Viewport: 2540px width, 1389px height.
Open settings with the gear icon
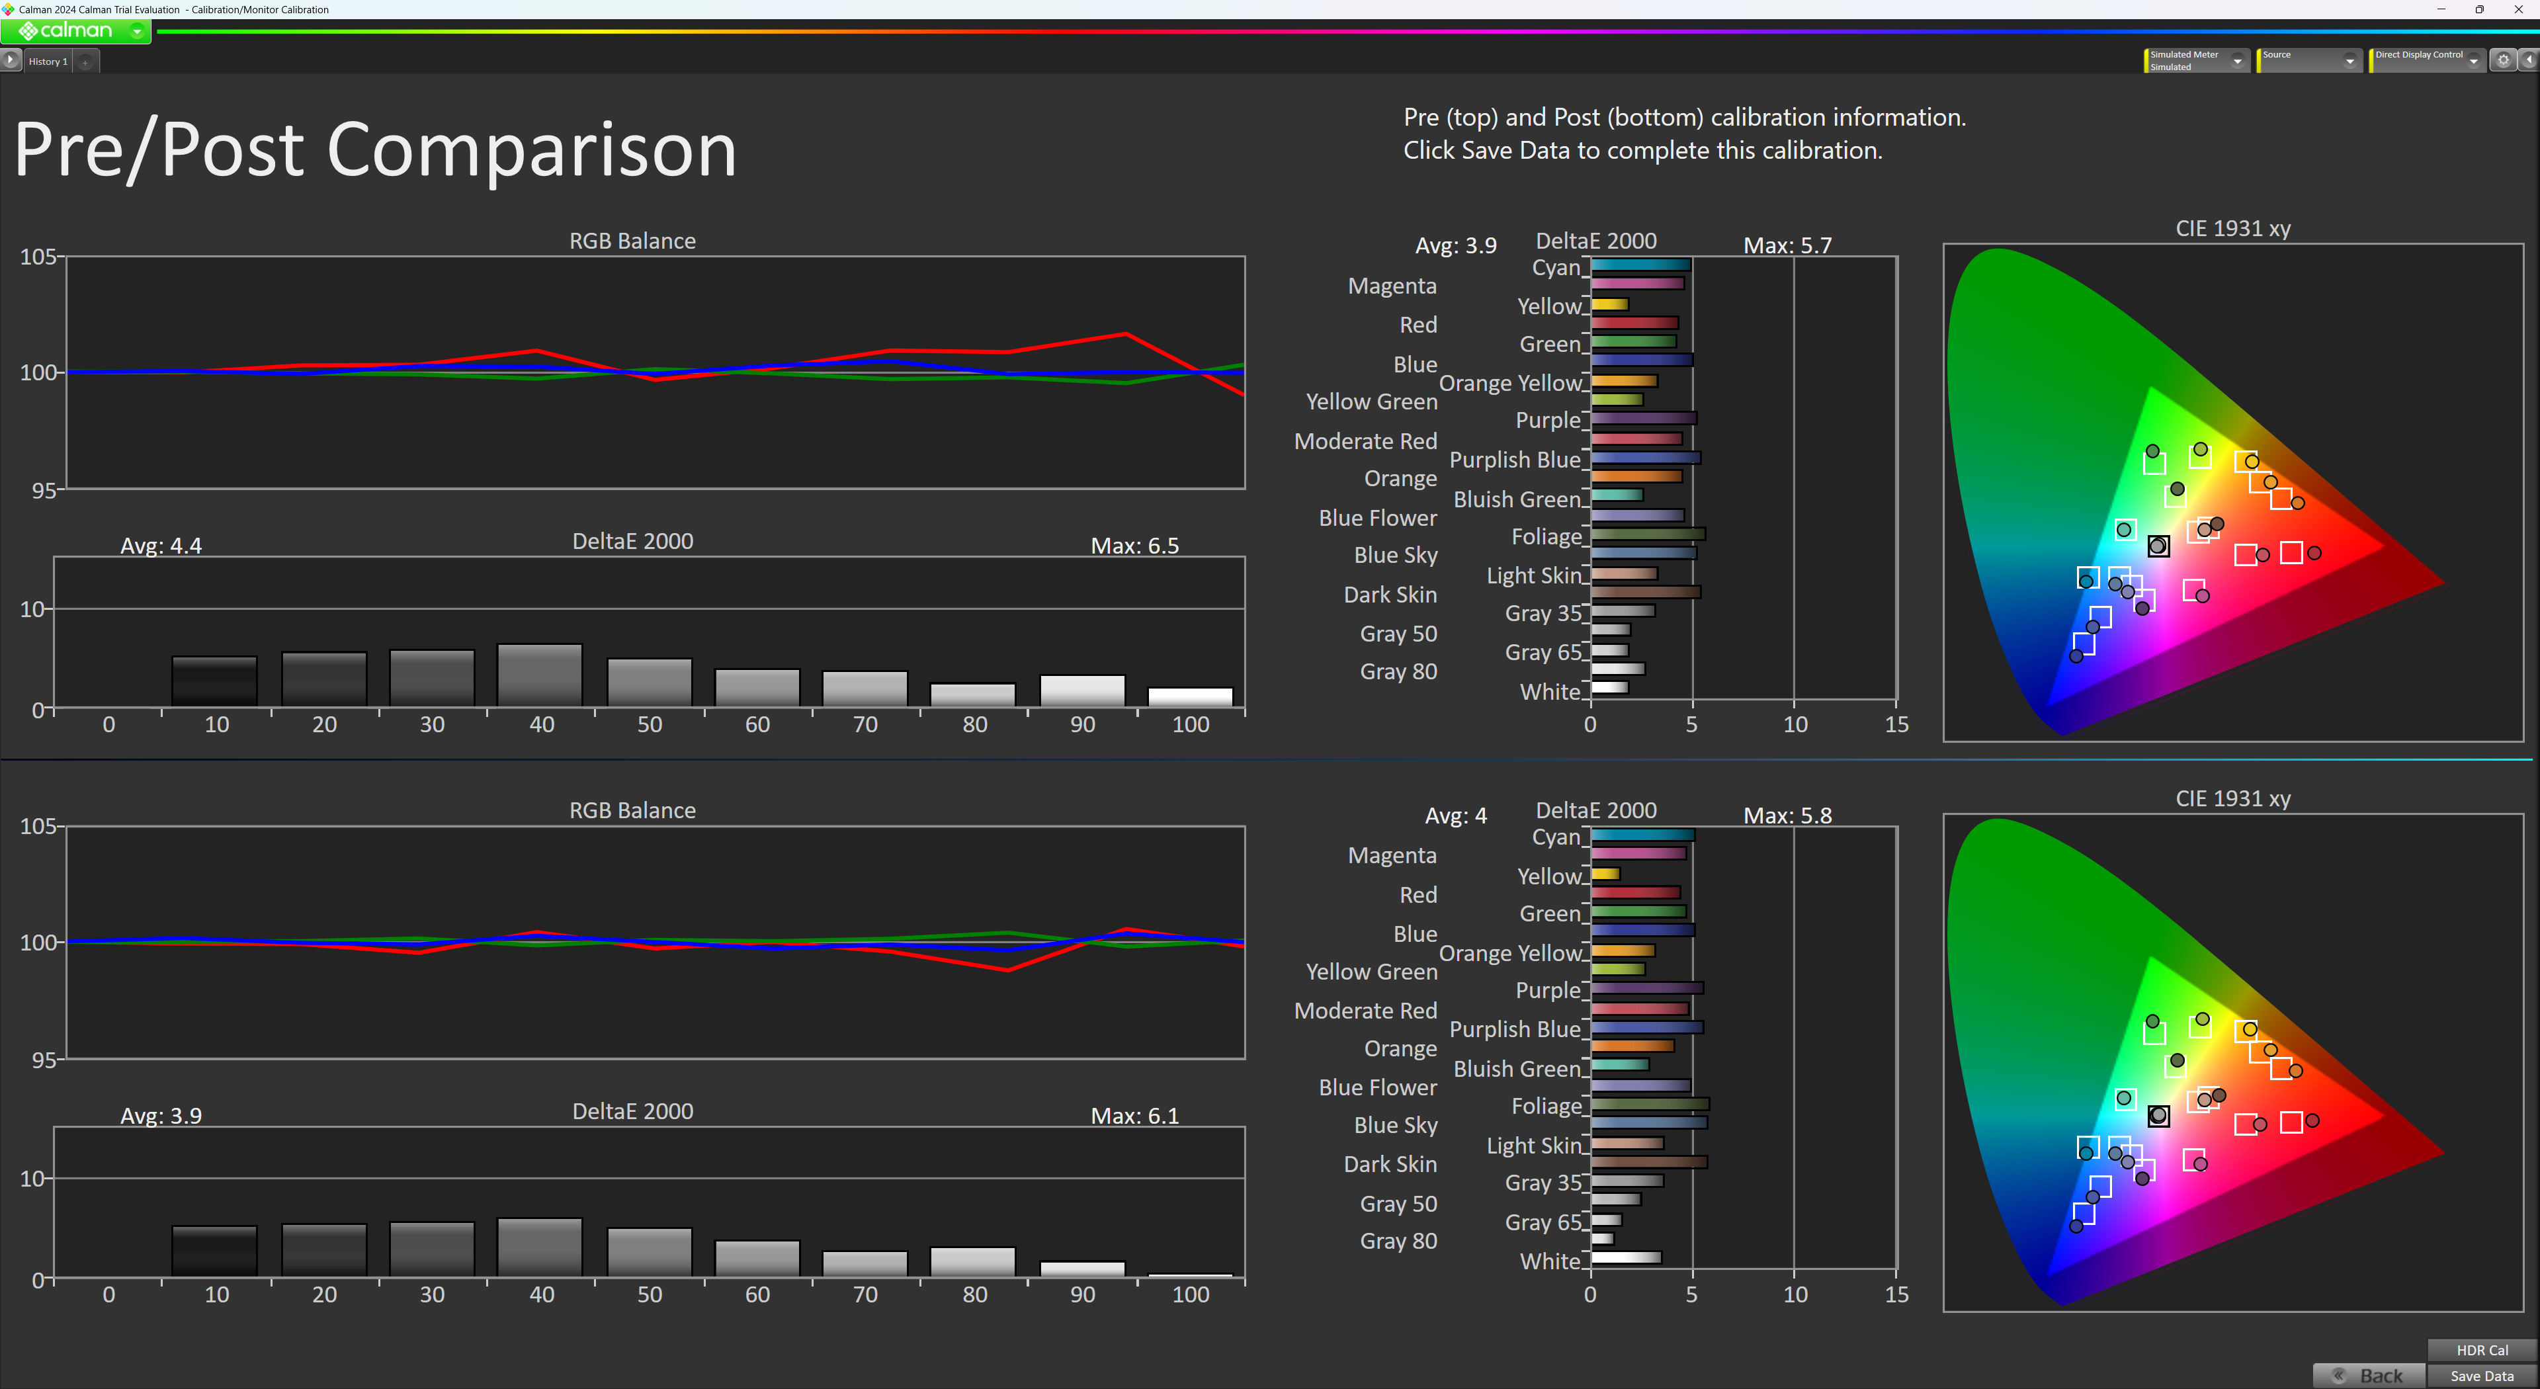tap(2502, 60)
